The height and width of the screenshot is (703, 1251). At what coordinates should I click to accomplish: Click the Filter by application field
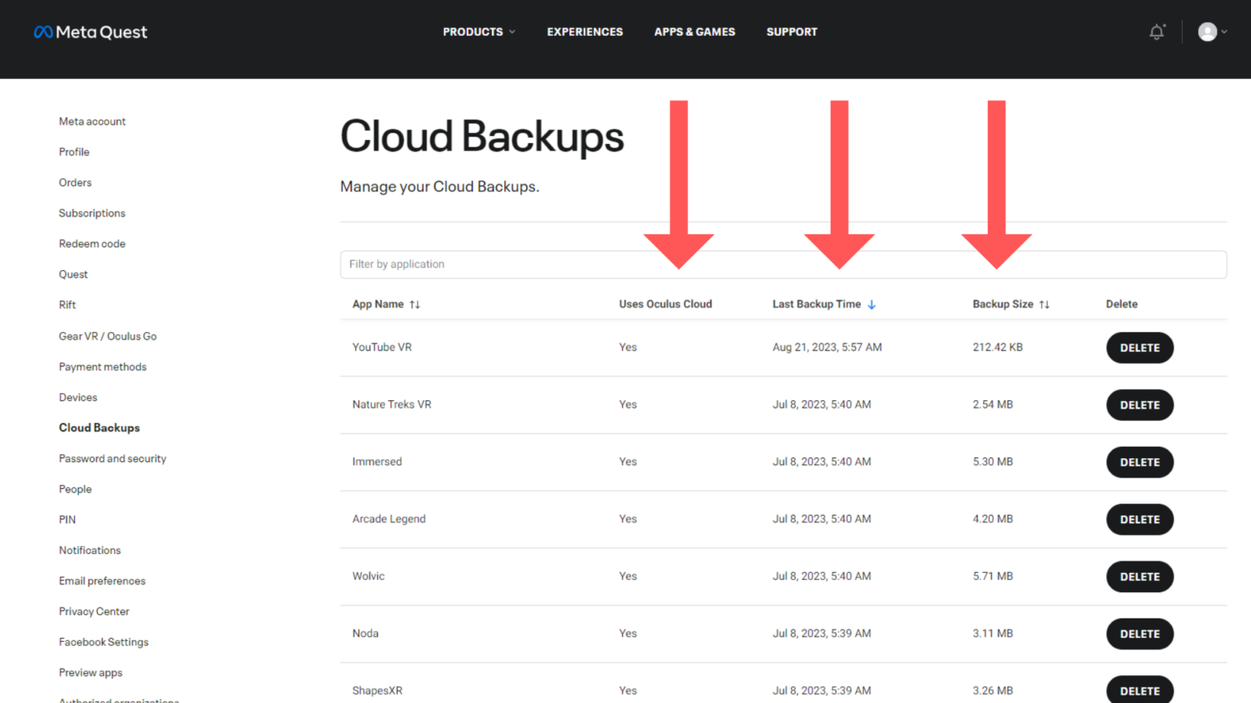[x=784, y=264]
